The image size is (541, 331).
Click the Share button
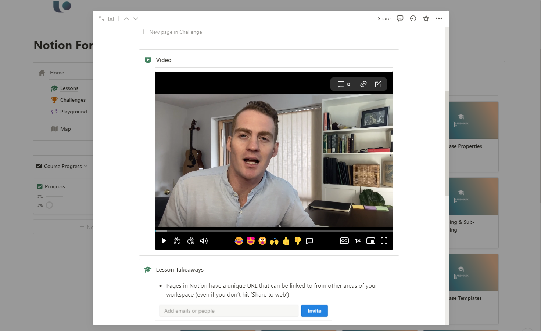point(384,18)
